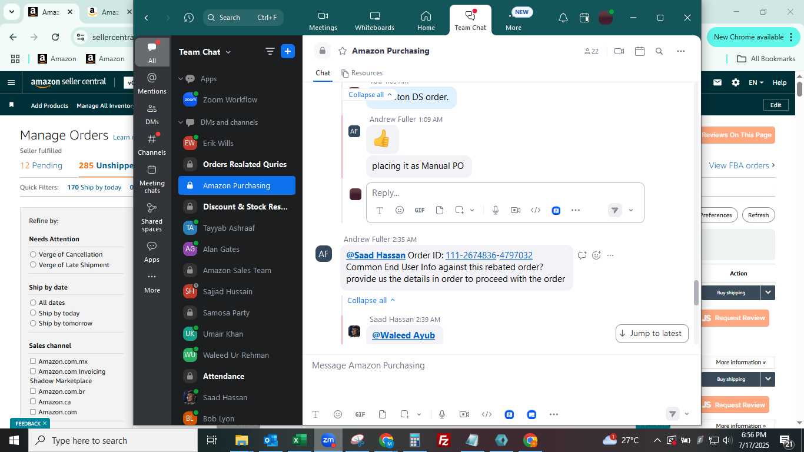The height and width of the screenshot is (452, 804).
Task: View the 22 members of the channel
Action: (592, 51)
